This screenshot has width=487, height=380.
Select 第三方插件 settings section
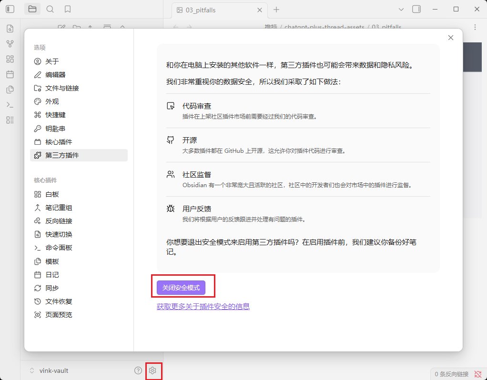79,155
